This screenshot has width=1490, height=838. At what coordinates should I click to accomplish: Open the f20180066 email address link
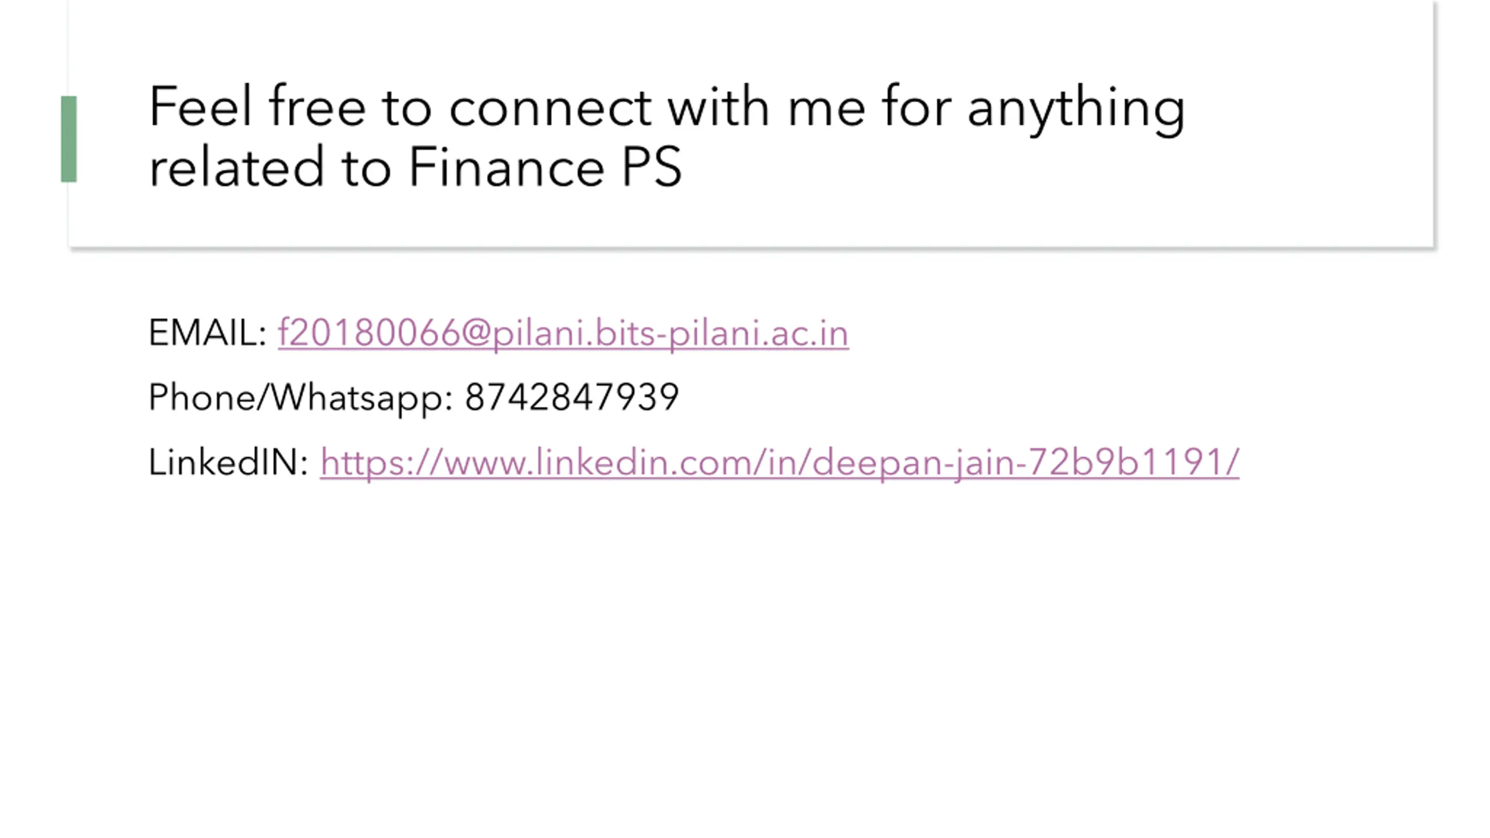point(563,333)
